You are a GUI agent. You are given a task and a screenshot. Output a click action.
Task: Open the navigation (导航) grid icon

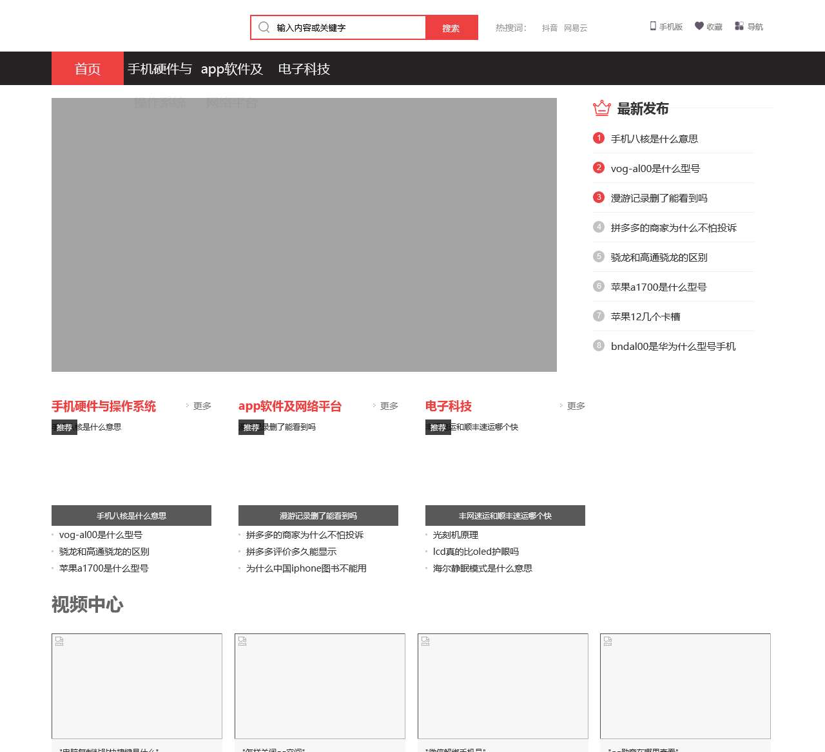[x=739, y=26]
